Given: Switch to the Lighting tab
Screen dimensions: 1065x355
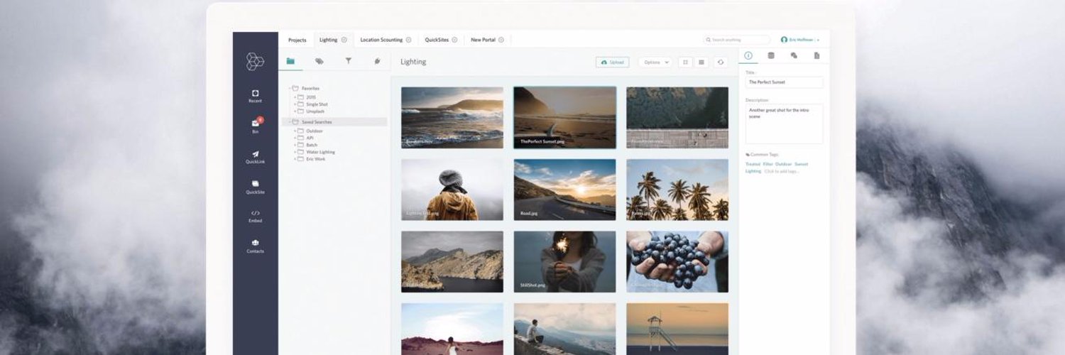Looking at the screenshot, I should coord(333,40).
